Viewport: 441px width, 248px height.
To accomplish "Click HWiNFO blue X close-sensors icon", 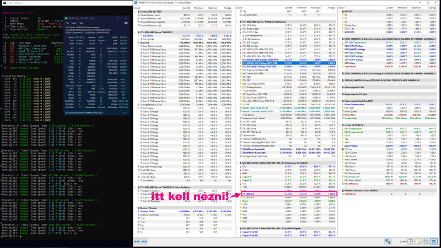I will (x=434, y=241).
